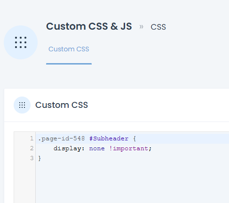Click the none value in line 2

pos(97,148)
